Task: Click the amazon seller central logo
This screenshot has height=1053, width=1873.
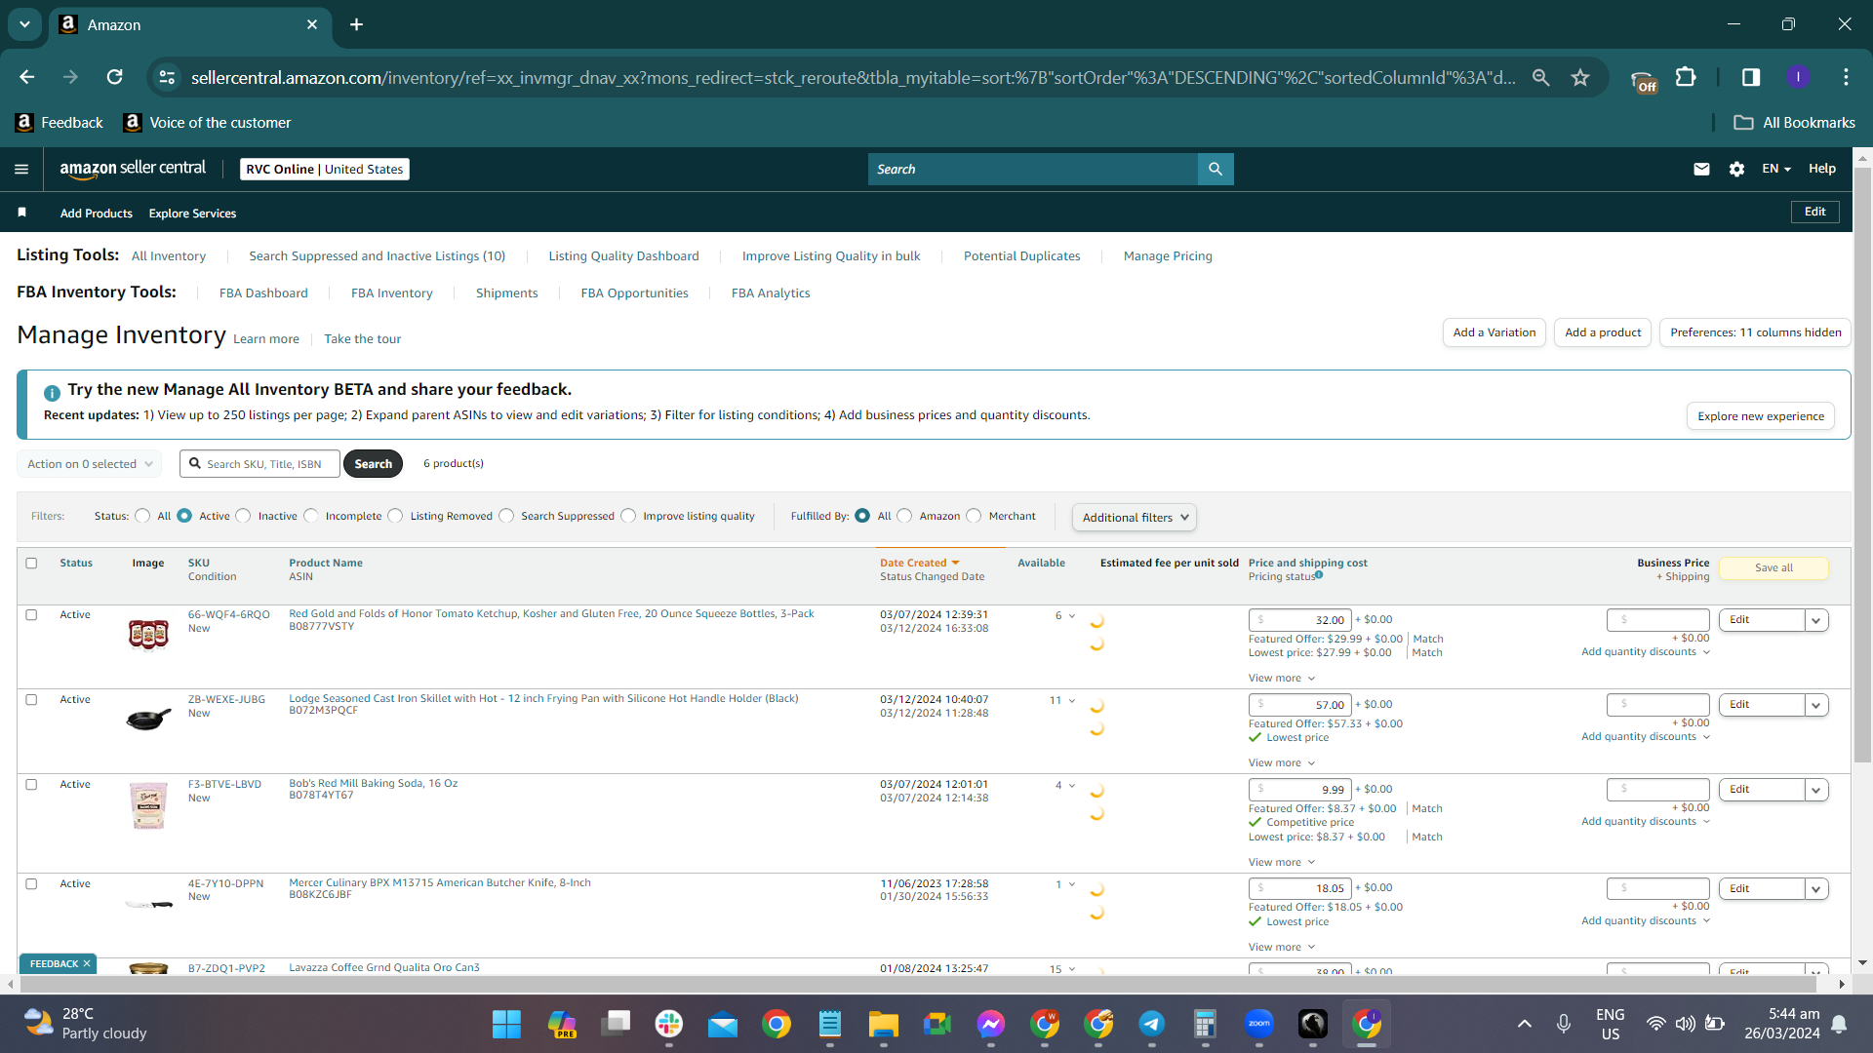Action: point(133,169)
